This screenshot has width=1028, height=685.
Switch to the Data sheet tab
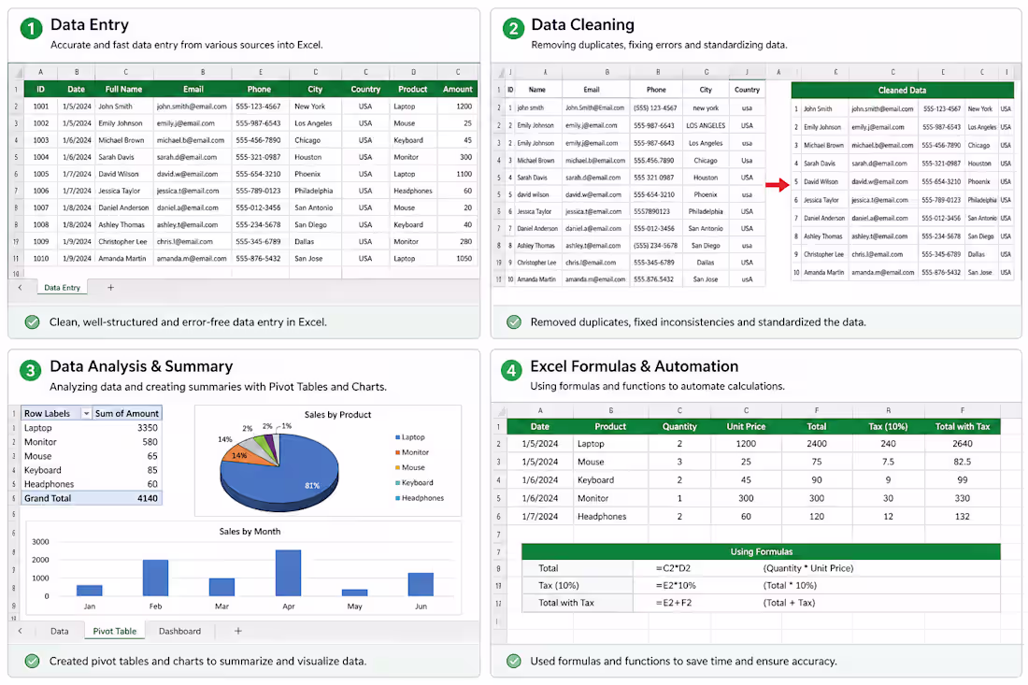(60, 631)
